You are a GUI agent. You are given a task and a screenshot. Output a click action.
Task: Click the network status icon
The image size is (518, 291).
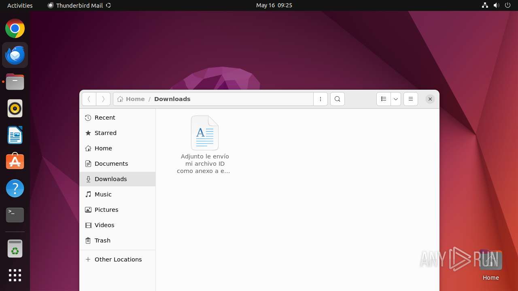tap(485, 5)
